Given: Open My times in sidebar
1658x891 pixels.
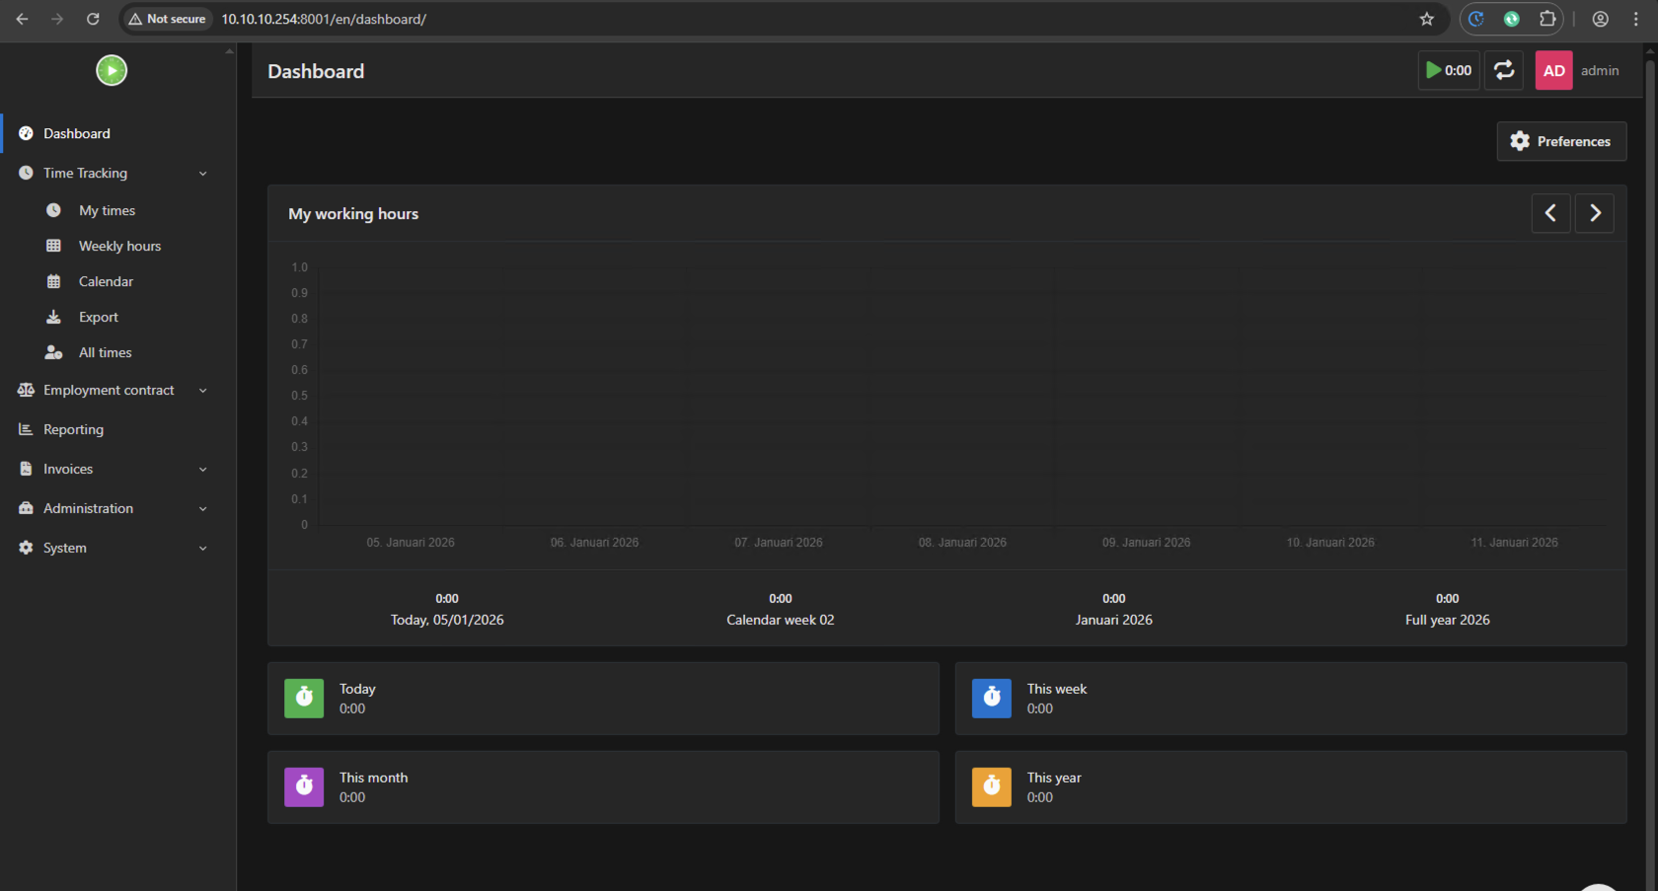Looking at the screenshot, I should coord(107,210).
